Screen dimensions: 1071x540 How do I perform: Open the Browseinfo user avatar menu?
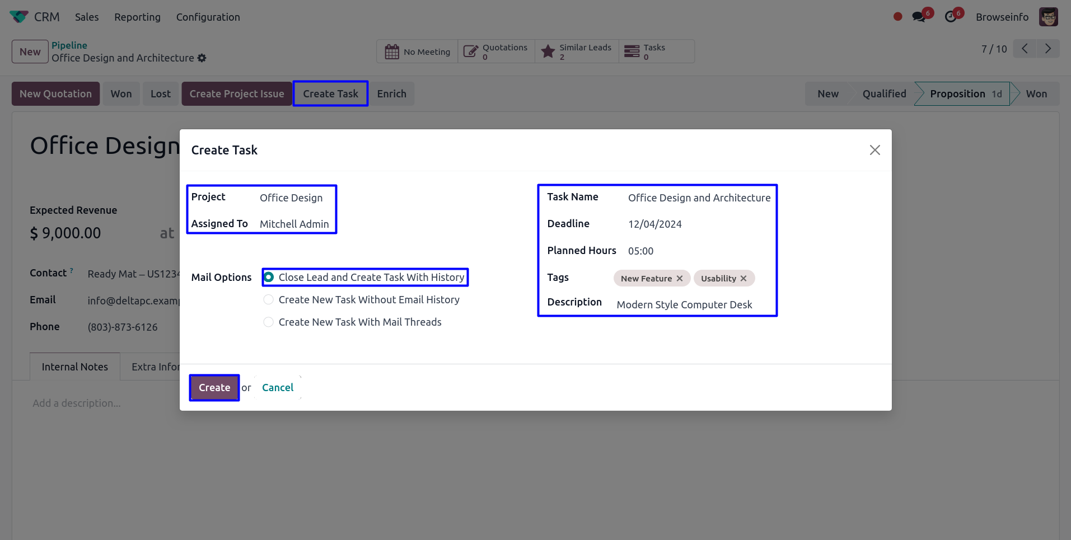coord(1049,17)
